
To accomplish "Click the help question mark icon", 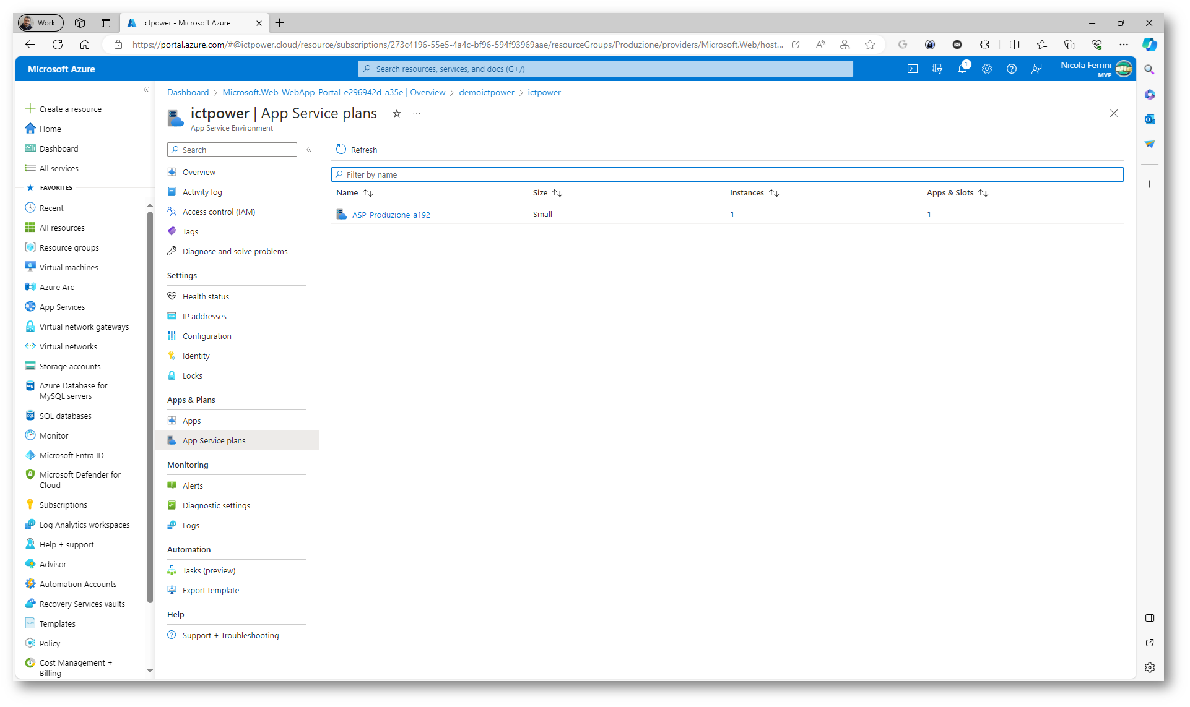I will (1011, 69).
